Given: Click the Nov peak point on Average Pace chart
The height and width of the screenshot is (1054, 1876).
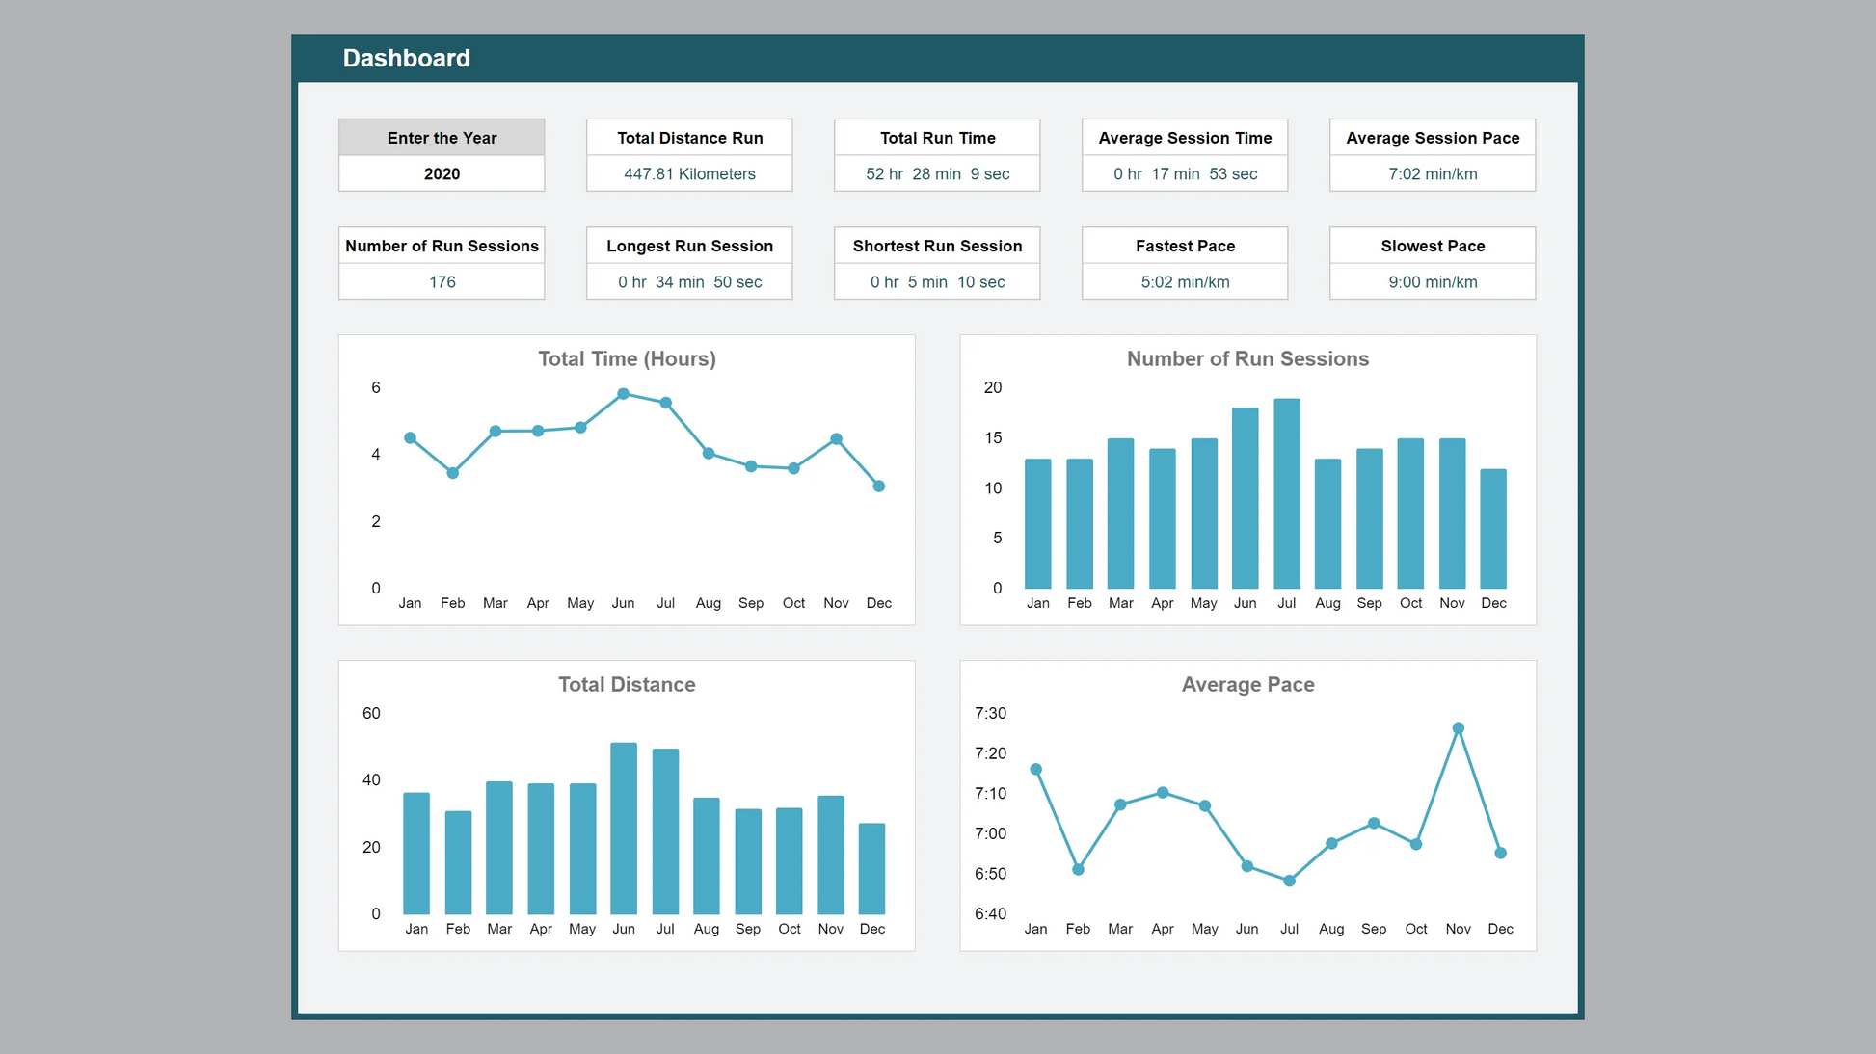Looking at the screenshot, I should coord(1458,728).
